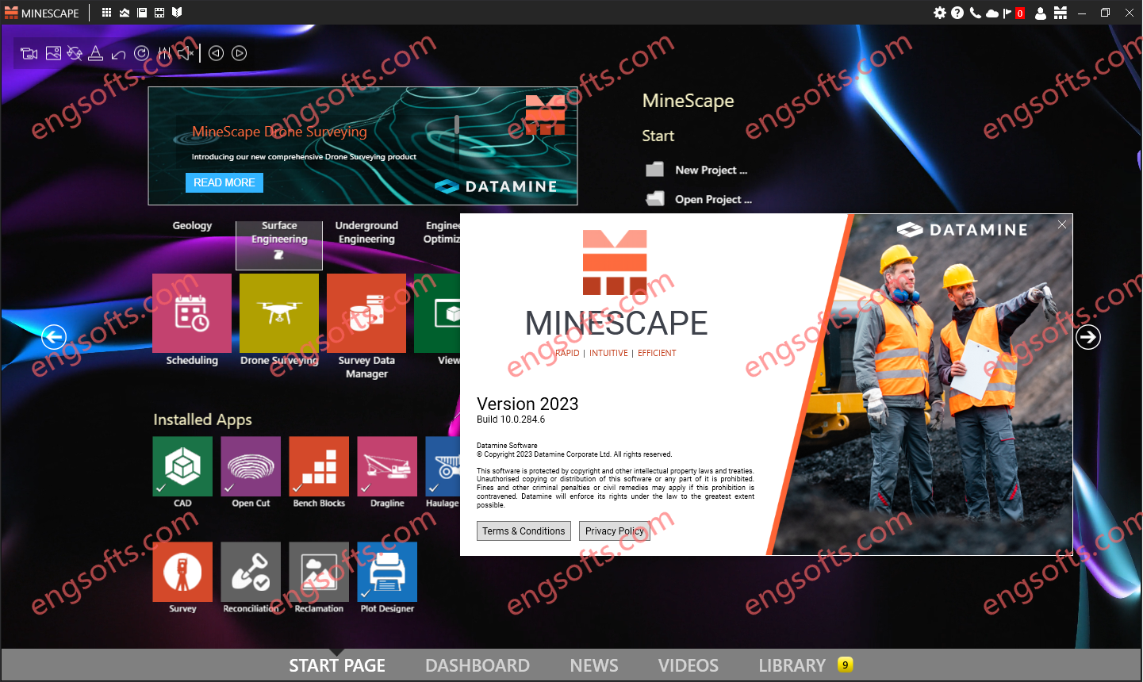
Task: Click the next circle-arrow in toolbar
Action: pyautogui.click(x=239, y=53)
